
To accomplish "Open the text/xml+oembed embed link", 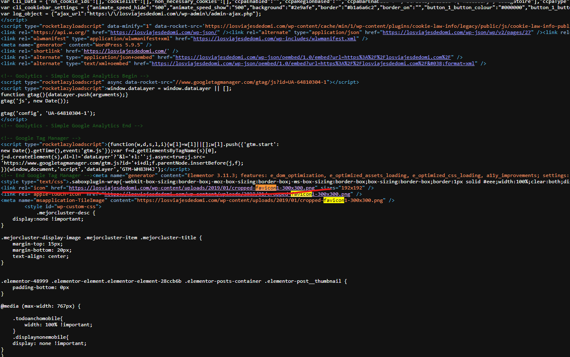I will coord(313,63).
